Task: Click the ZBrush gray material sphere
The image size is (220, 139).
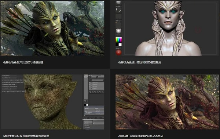Action: click(118, 31)
